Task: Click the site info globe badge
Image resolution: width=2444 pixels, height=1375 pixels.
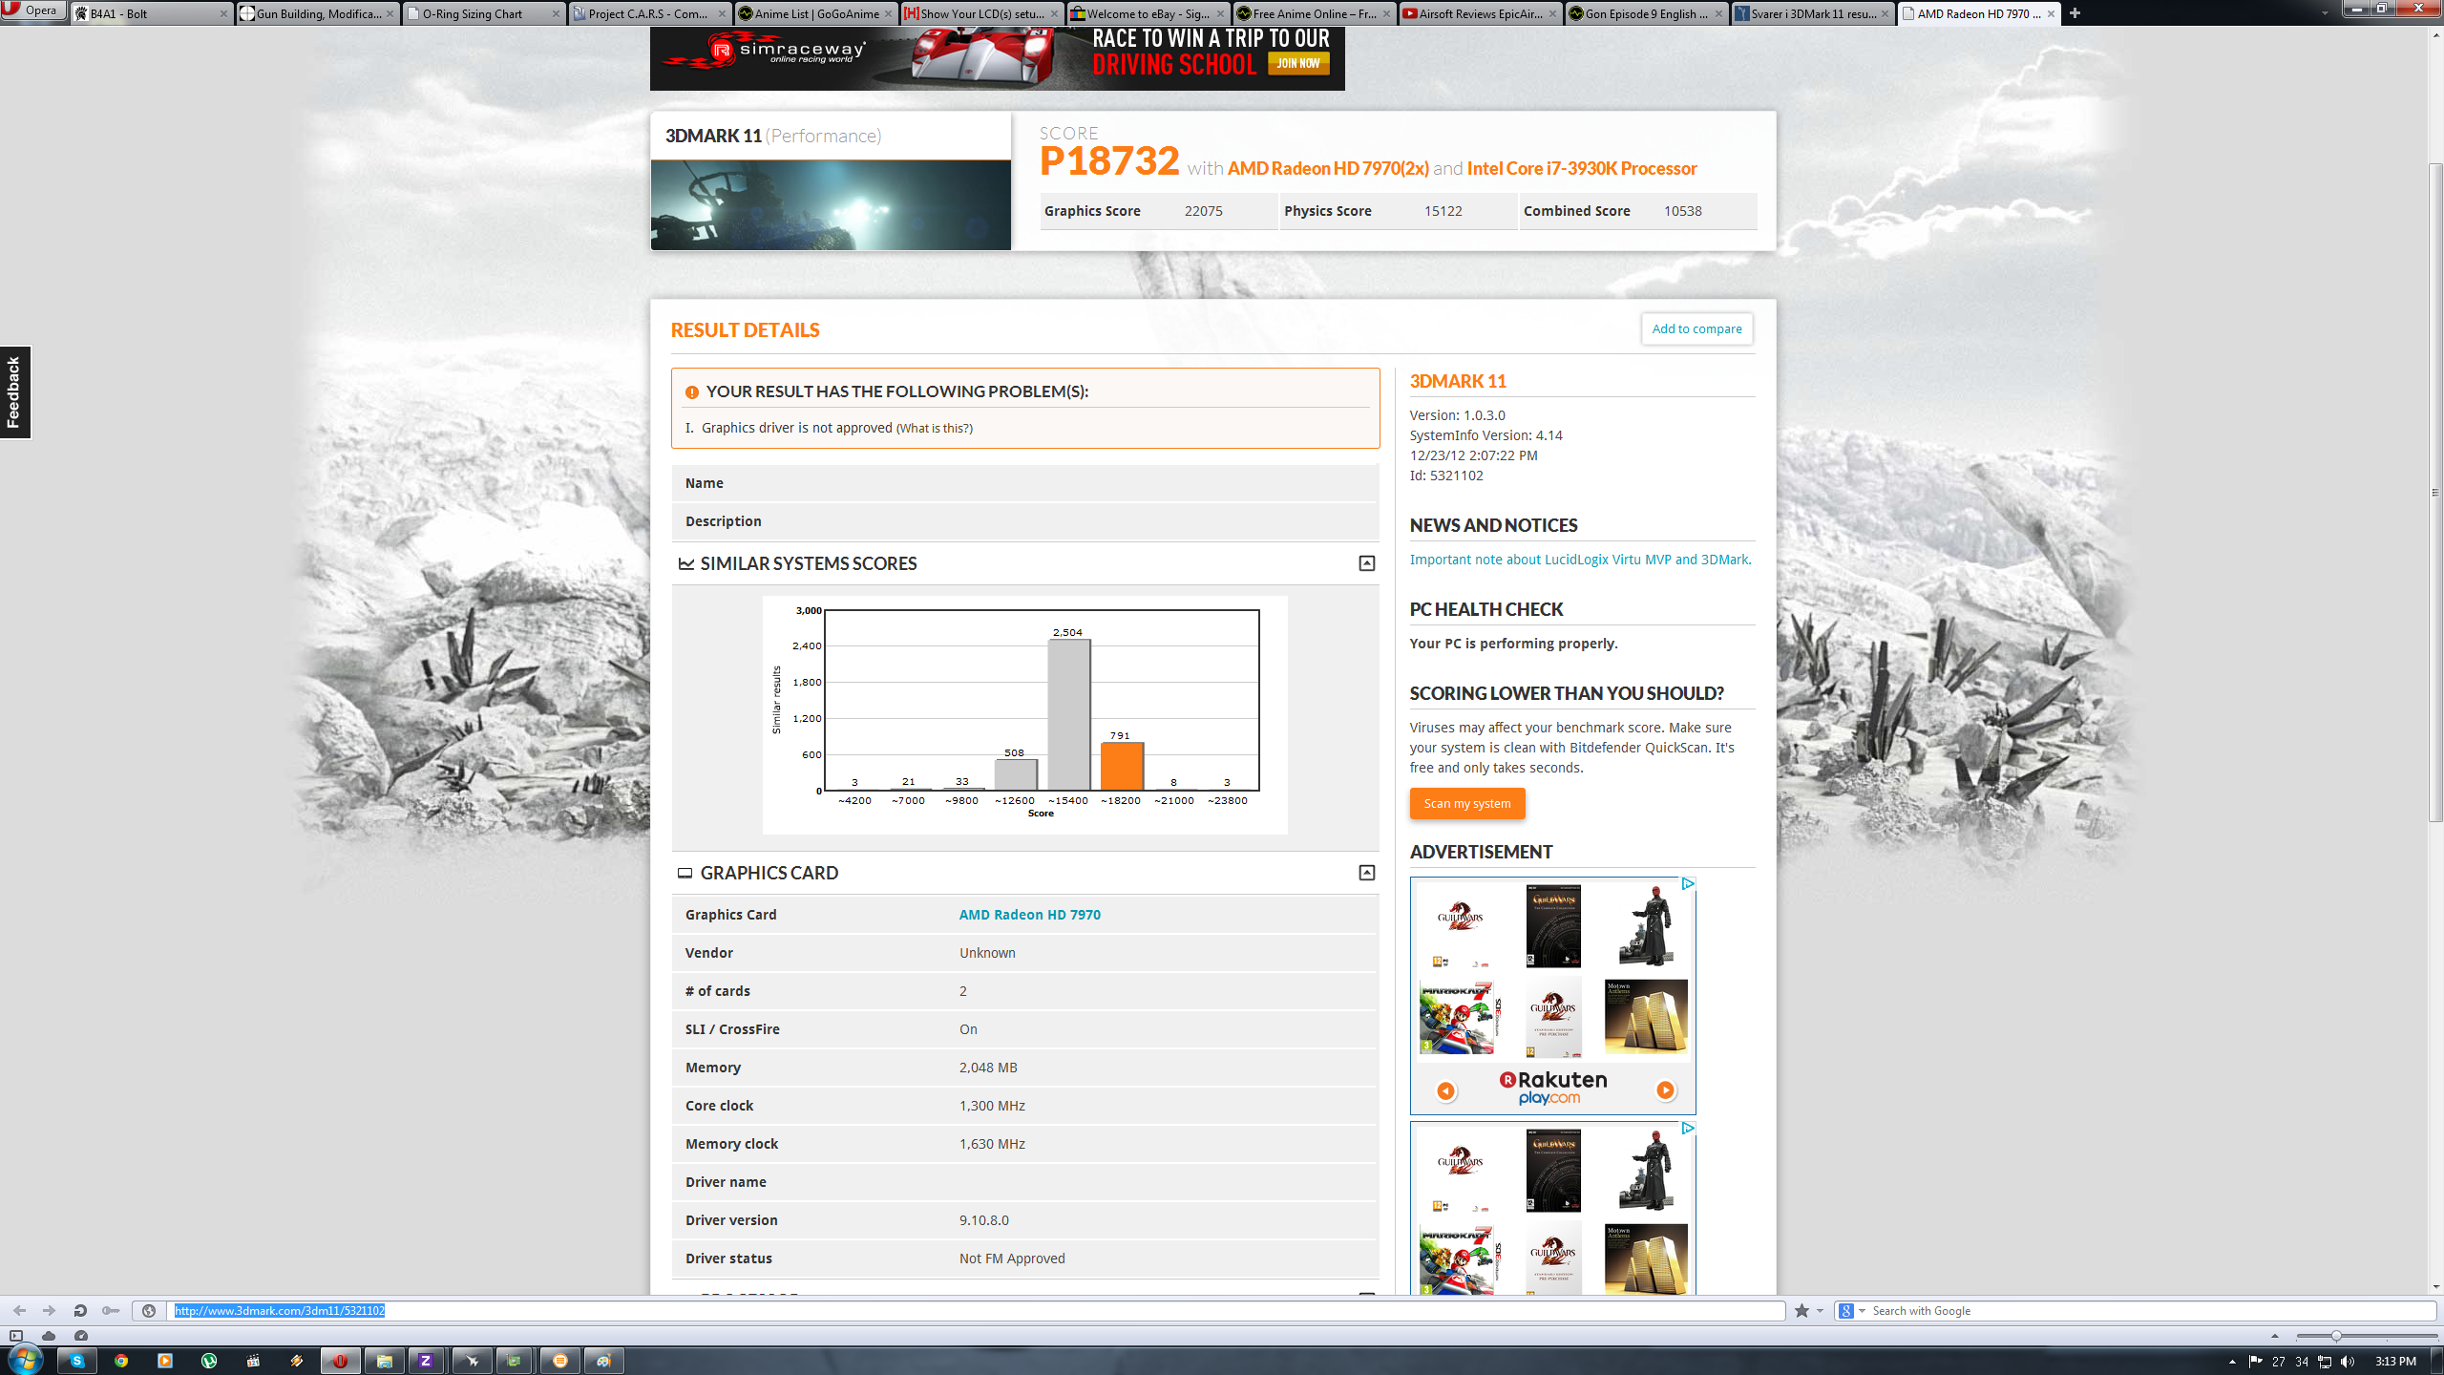Action: pos(149,1311)
